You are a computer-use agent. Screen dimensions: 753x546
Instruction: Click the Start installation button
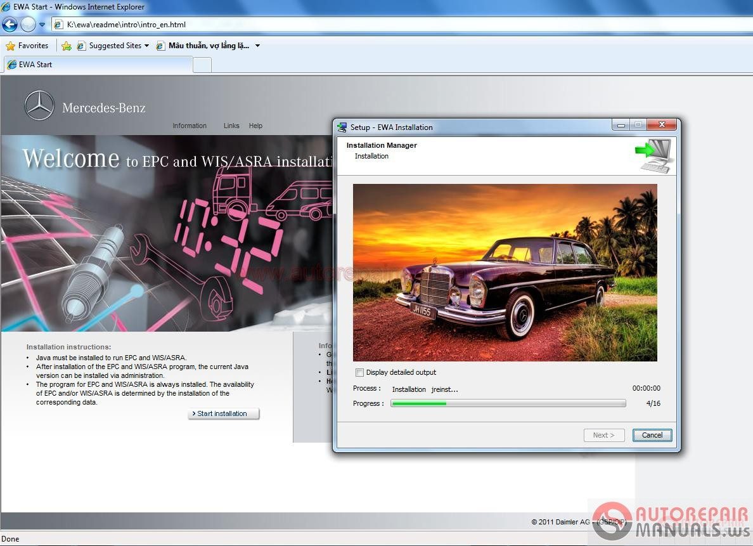pyautogui.click(x=223, y=413)
